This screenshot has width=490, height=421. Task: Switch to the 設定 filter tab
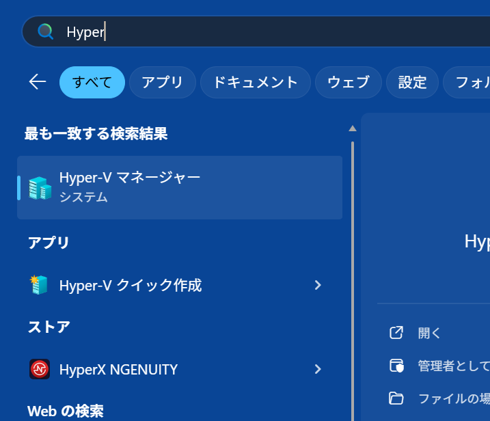click(412, 83)
